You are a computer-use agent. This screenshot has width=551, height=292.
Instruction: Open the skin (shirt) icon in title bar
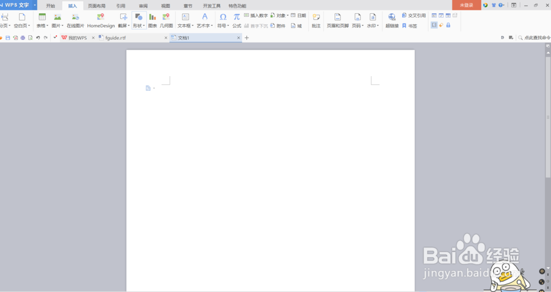493,5
